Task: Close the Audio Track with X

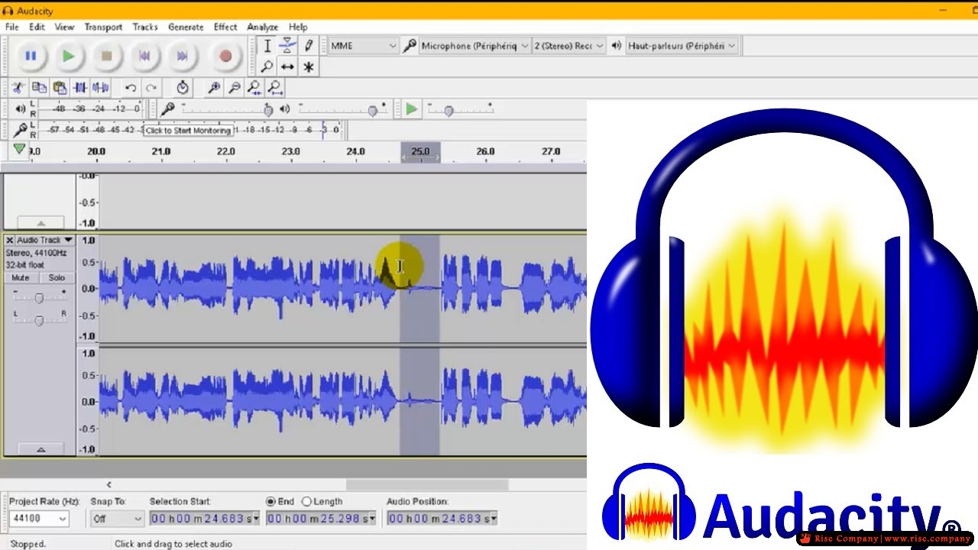Action: pos(10,240)
